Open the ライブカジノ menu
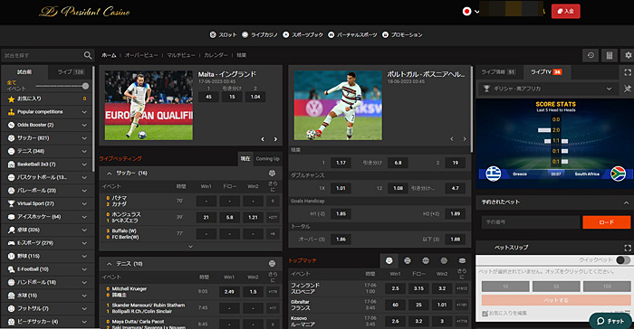Image resolution: width=634 pixels, height=329 pixels. click(x=260, y=34)
